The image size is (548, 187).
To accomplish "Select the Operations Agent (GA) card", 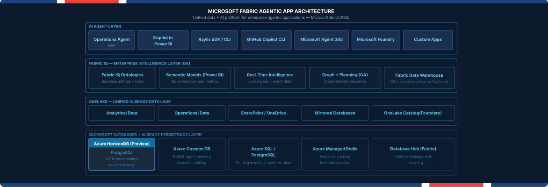I will click(x=111, y=40).
